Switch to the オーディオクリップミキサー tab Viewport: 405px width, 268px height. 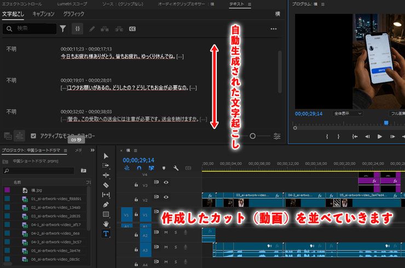pyautogui.click(x=186, y=4)
